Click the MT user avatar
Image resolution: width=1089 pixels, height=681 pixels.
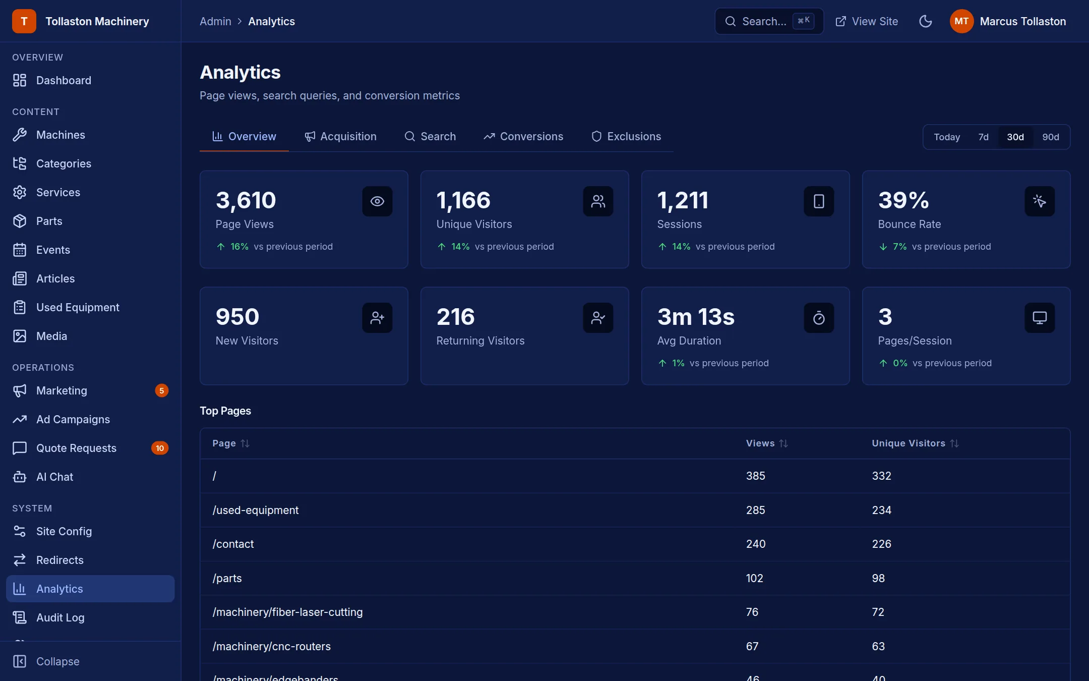[x=961, y=21]
